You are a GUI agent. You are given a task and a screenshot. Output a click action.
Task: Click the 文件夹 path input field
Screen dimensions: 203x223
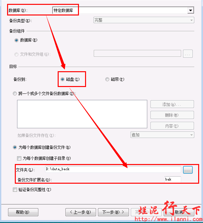[x=113, y=169]
